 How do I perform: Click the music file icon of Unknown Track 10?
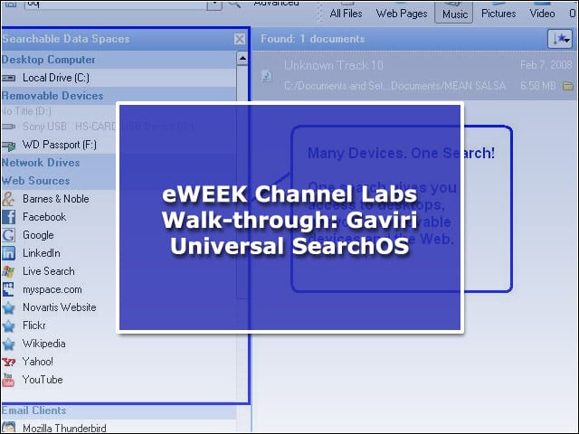[x=266, y=76]
